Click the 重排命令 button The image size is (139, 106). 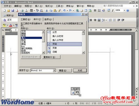[51, 57]
